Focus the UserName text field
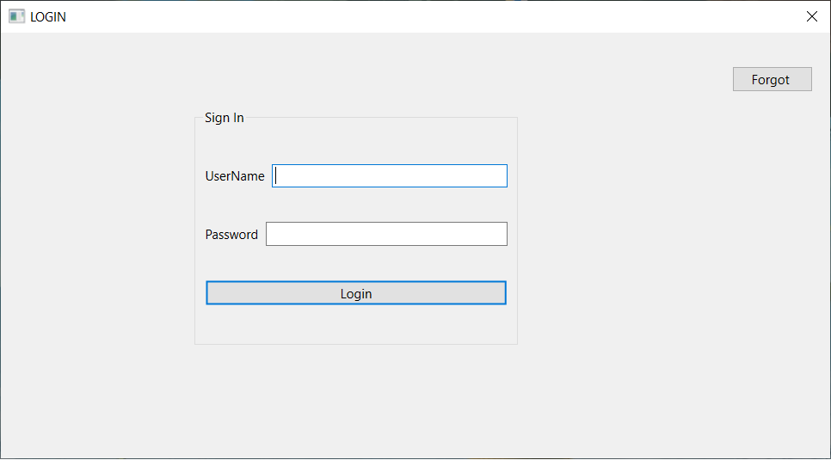 [390, 176]
